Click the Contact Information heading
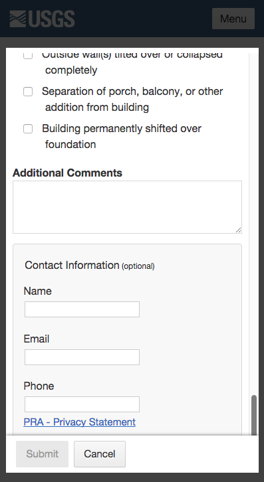 point(90,266)
